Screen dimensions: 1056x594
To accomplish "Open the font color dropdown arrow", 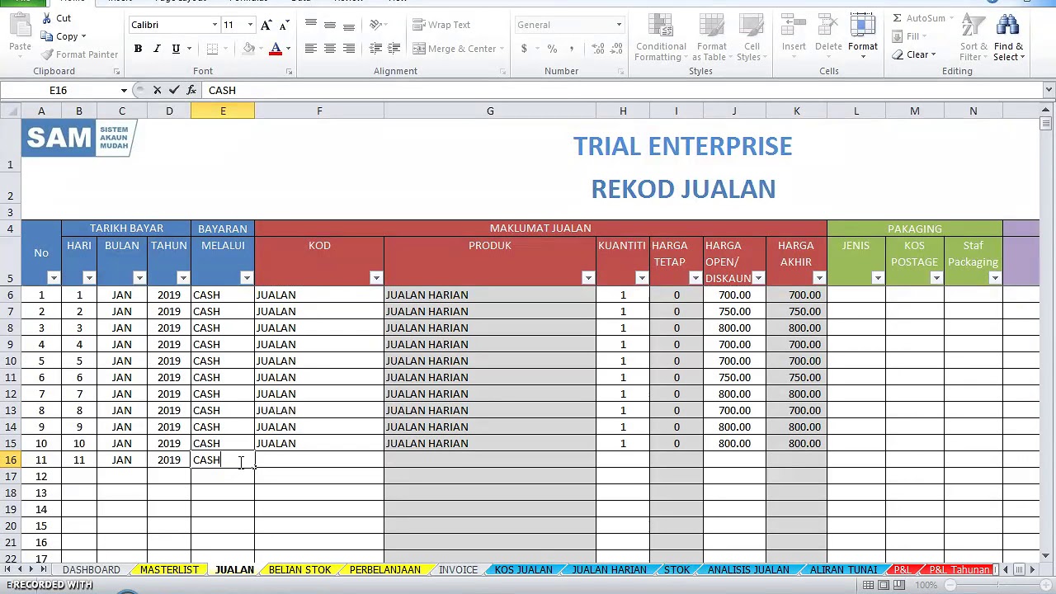I will [x=288, y=49].
